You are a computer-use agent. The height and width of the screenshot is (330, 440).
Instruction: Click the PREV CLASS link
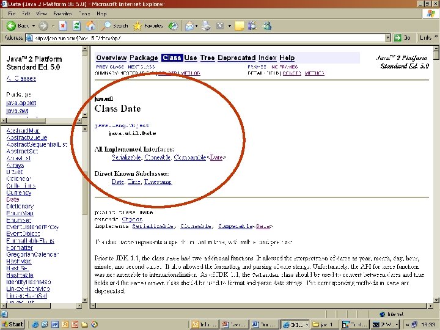(x=110, y=67)
